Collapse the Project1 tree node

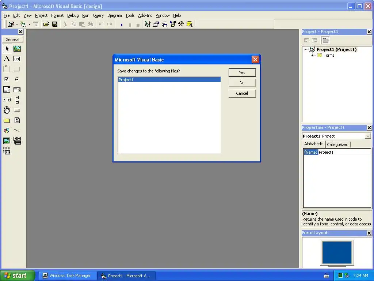306,49
